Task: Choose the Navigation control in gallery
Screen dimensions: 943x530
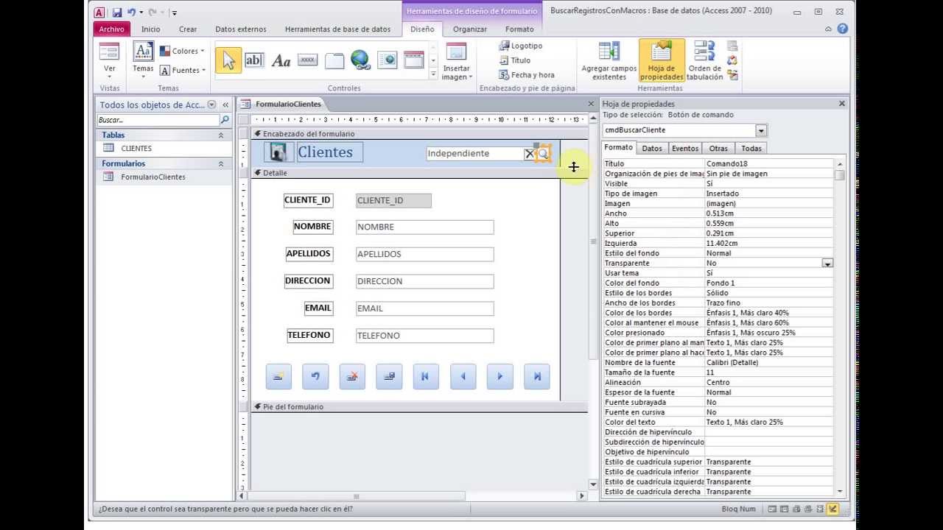Action: click(414, 60)
